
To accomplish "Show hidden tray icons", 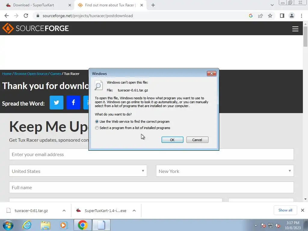I will [256, 225].
